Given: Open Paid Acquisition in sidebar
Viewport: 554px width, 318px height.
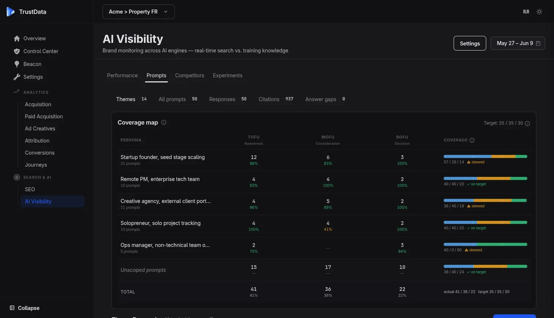Looking at the screenshot, I should coord(44,117).
